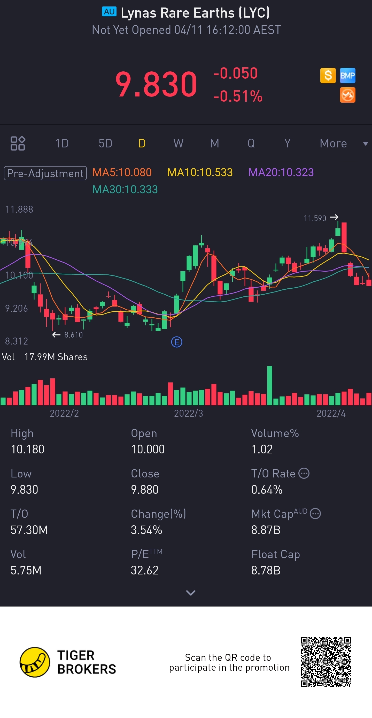Tap the Mkt Cap value 8.87B
The height and width of the screenshot is (718, 372).
click(266, 530)
